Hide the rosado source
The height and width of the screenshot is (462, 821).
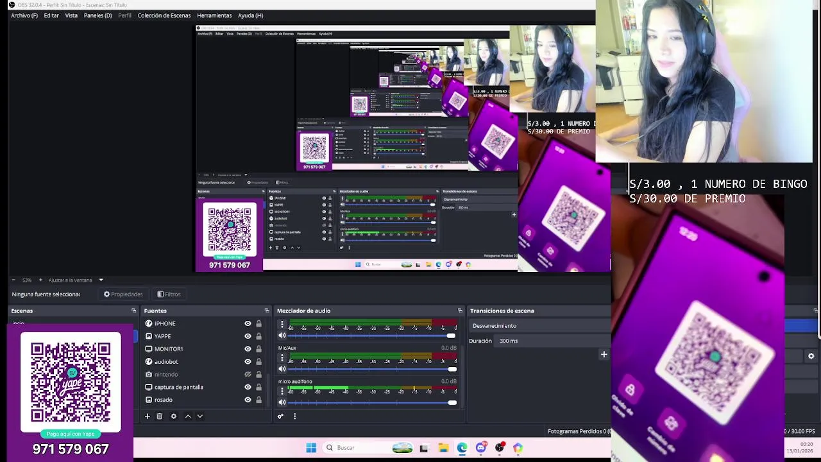(248, 400)
